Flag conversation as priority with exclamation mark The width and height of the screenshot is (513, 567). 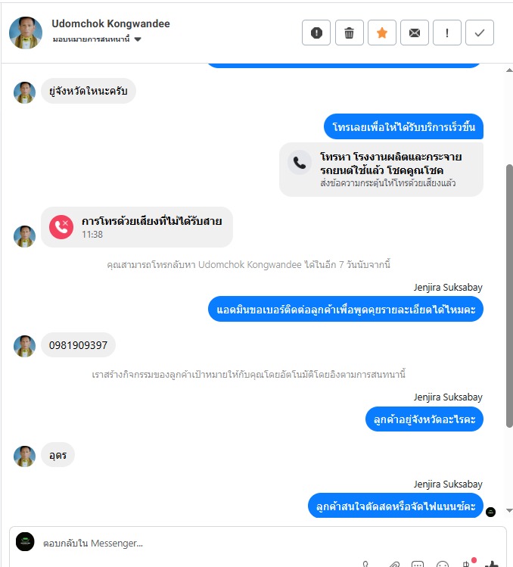(447, 33)
